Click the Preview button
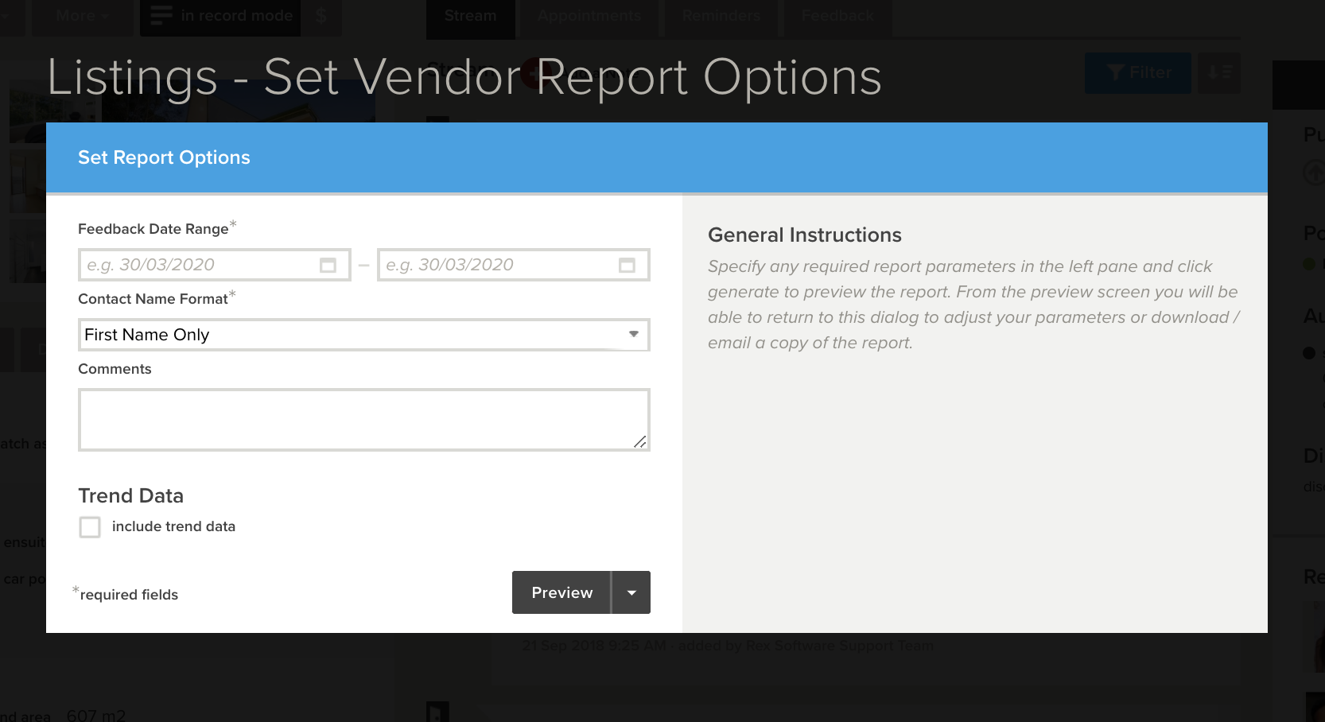Viewport: 1325px width, 722px height. click(x=561, y=592)
